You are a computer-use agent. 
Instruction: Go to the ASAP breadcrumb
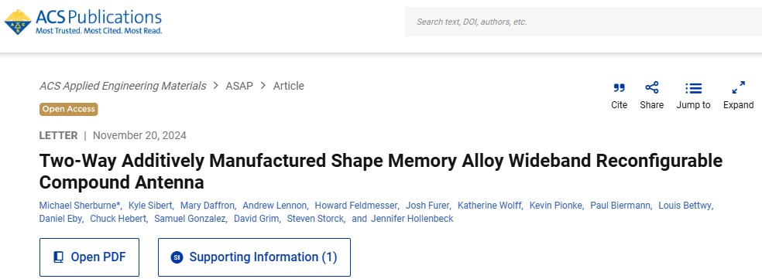coord(239,86)
